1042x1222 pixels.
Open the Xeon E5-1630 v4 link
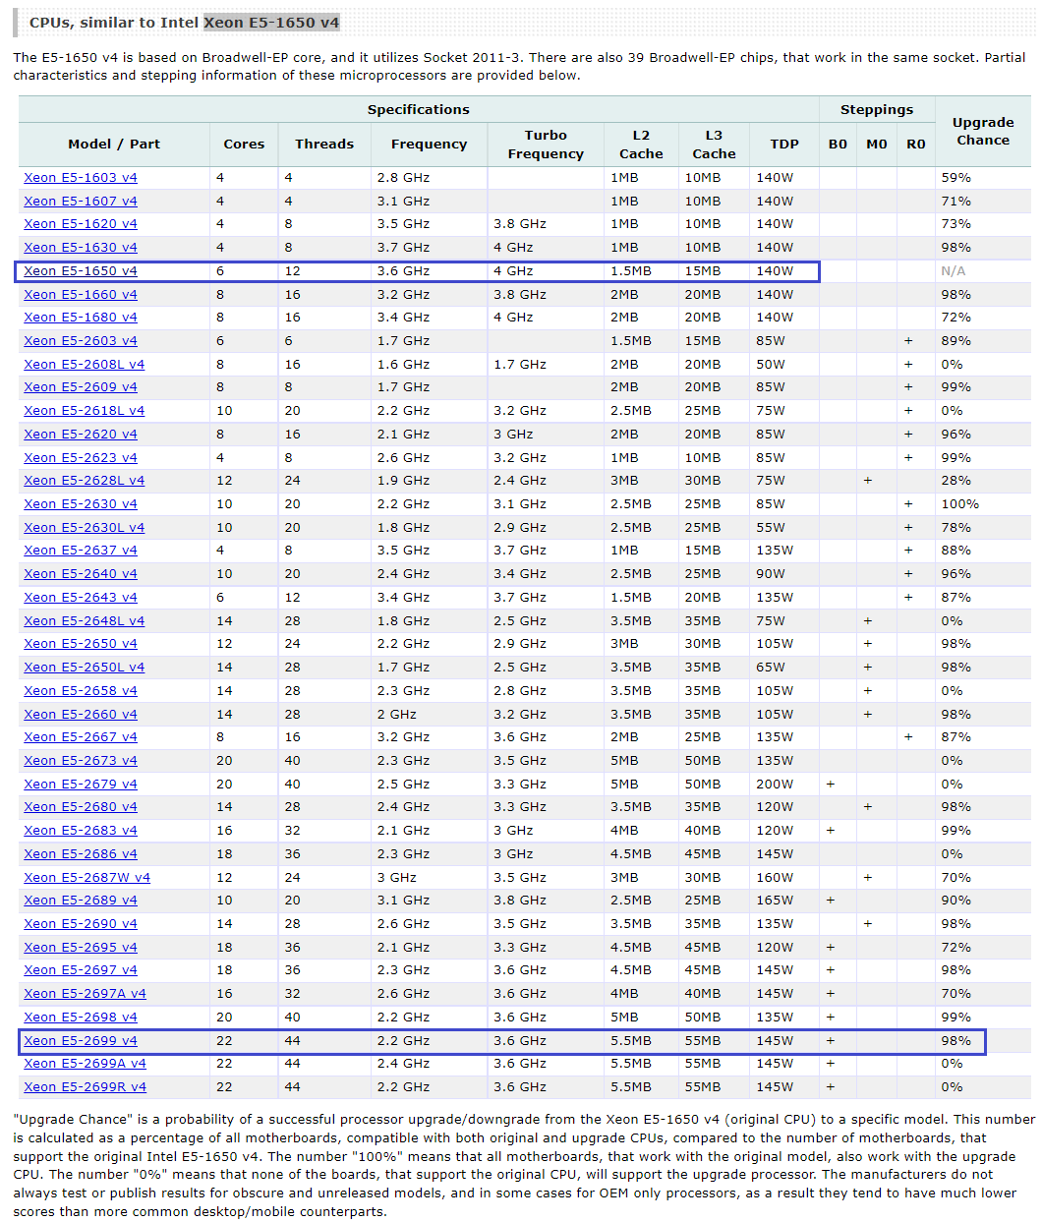click(x=81, y=248)
